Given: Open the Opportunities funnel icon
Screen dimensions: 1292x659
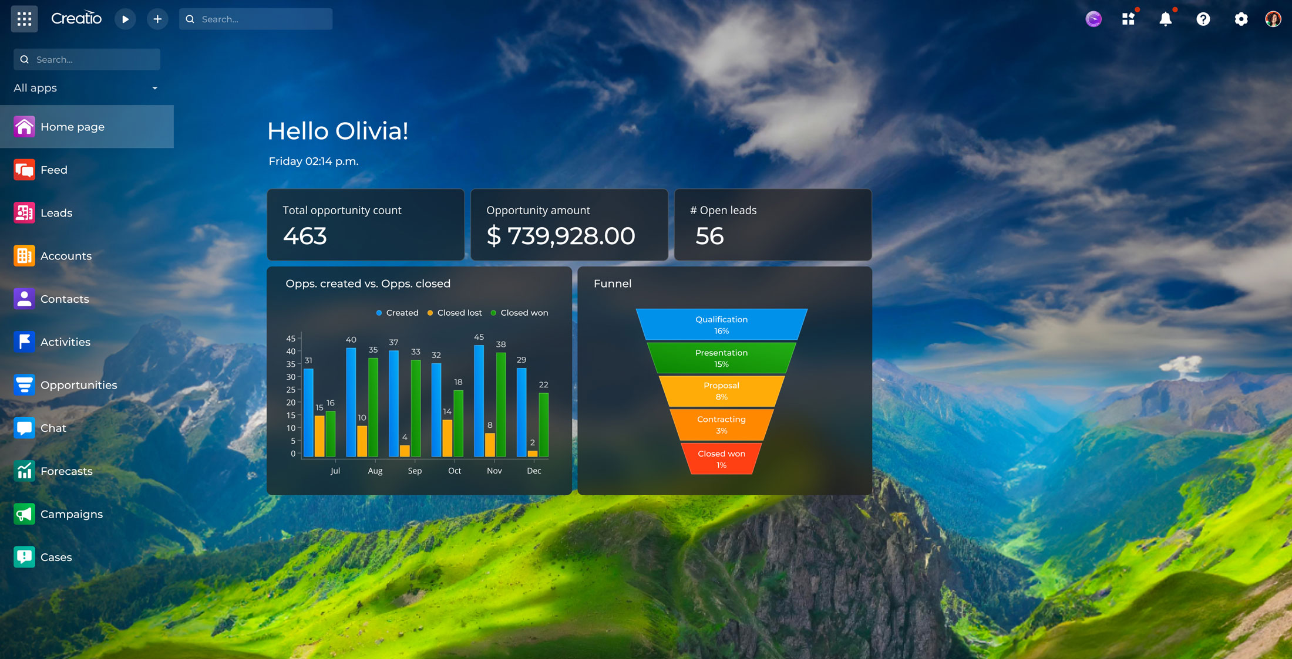Looking at the screenshot, I should pos(24,384).
